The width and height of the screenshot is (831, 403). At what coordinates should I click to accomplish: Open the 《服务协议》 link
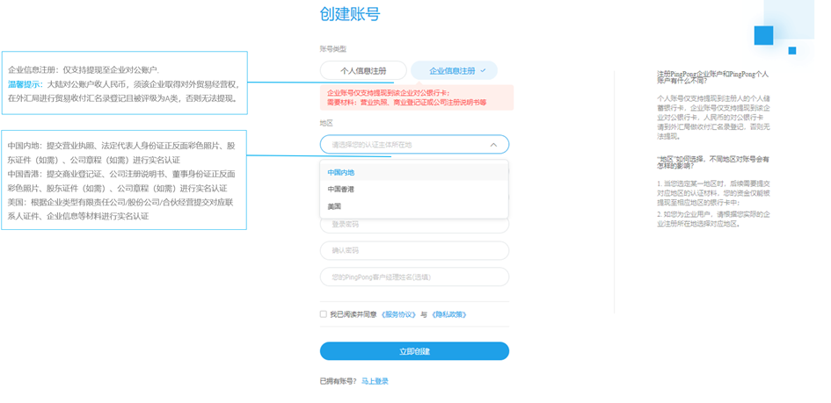tap(398, 314)
